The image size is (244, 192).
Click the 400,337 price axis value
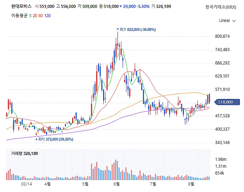[222, 129]
